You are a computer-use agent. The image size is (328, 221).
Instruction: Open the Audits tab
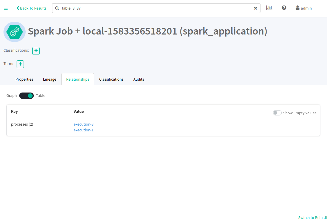(139, 79)
